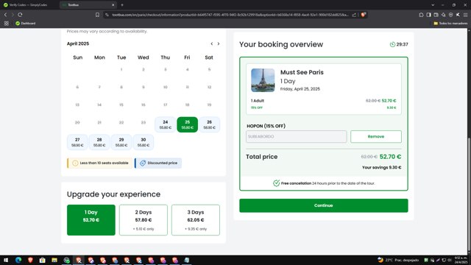
Task: Click the "Friday, April 25, 2025" date text
Action: pyautogui.click(x=300, y=89)
